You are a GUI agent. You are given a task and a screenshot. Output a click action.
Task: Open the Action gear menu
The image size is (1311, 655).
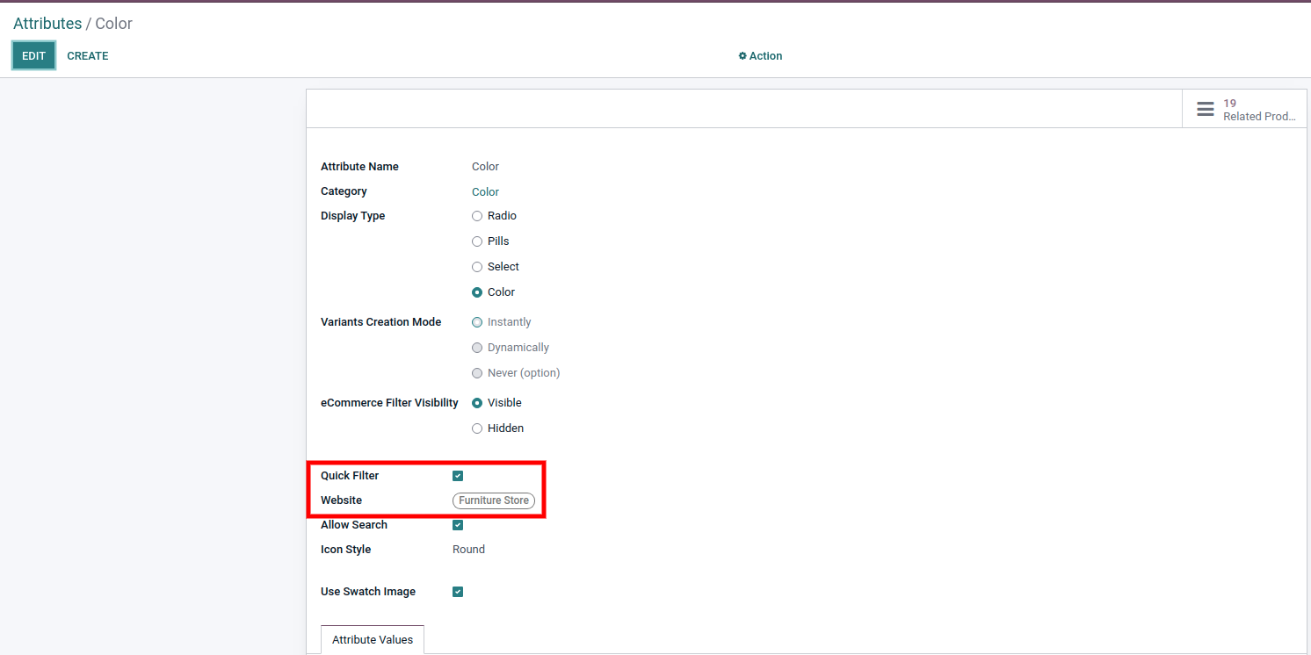point(760,55)
